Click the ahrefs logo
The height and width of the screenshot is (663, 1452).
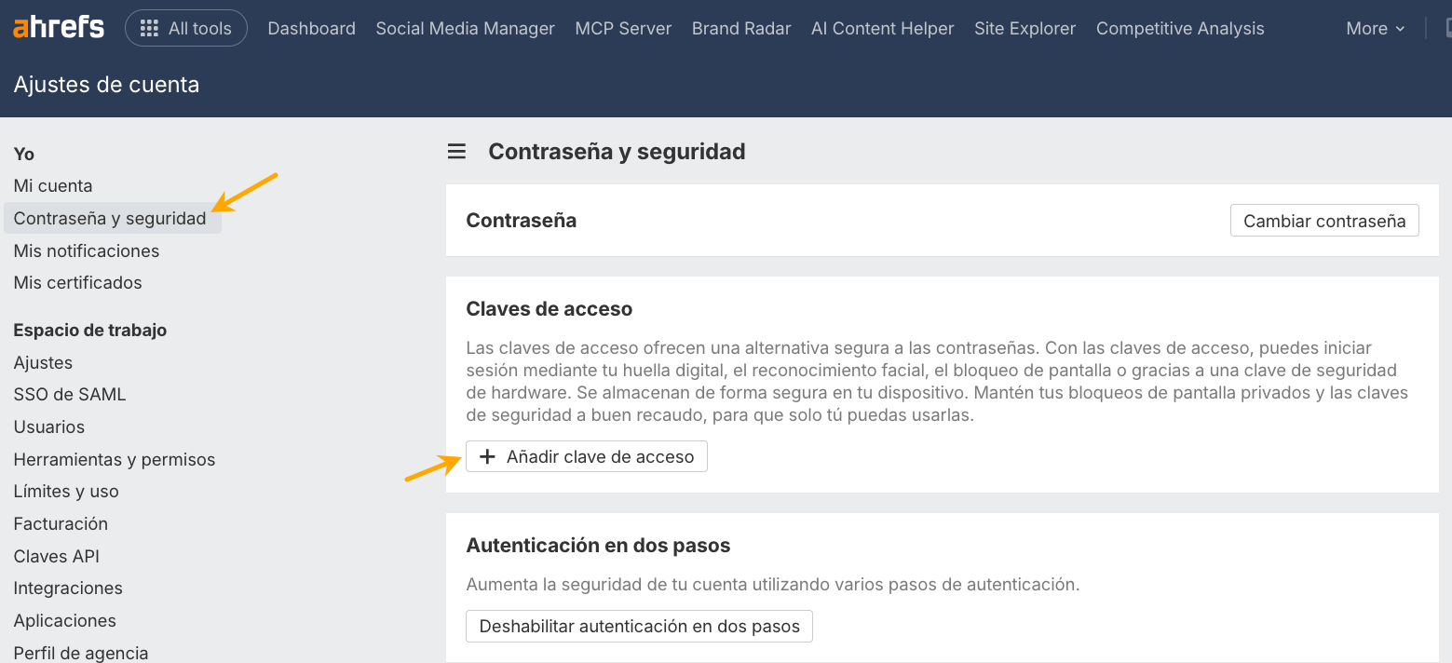click(58, 27)
